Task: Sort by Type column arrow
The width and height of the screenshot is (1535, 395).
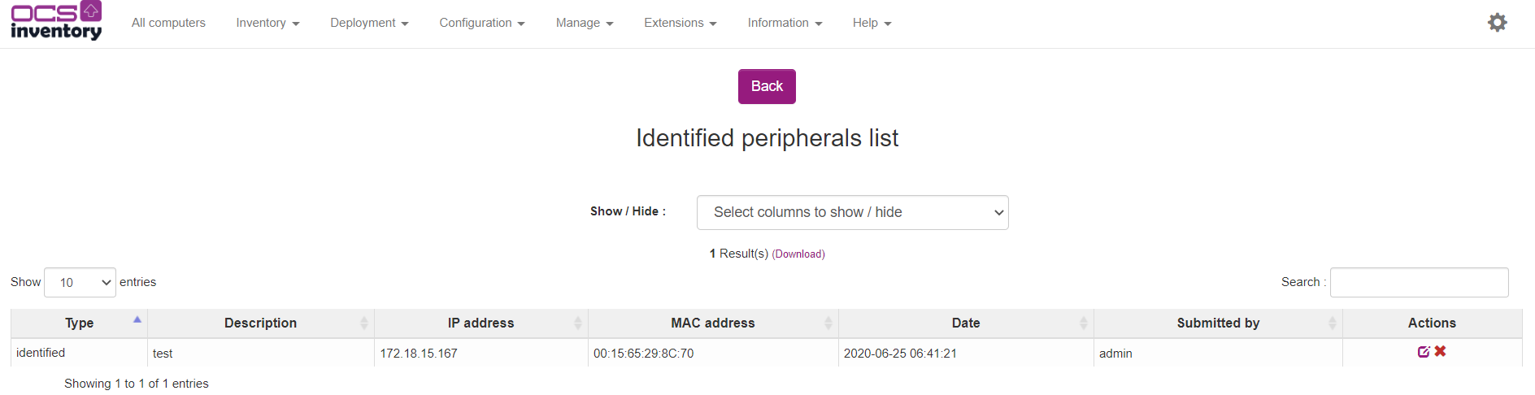Action: [x=137, y=320]
